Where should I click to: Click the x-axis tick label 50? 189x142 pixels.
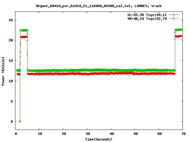[x=136, y=134]
